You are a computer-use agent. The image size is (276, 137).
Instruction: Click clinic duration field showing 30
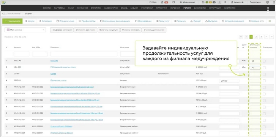pos(255,61)
